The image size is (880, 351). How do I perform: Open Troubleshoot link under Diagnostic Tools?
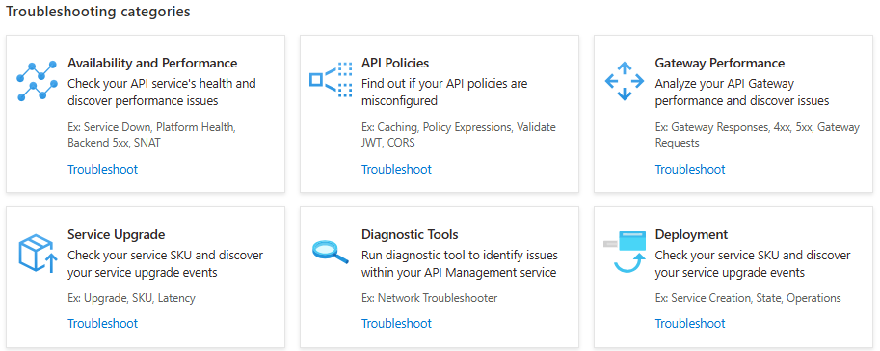tap(396, 323)
